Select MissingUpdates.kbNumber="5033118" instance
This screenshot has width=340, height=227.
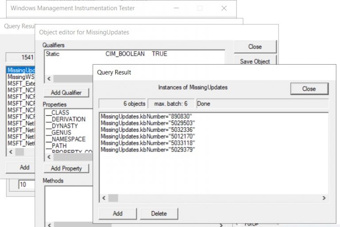(147, 143)
